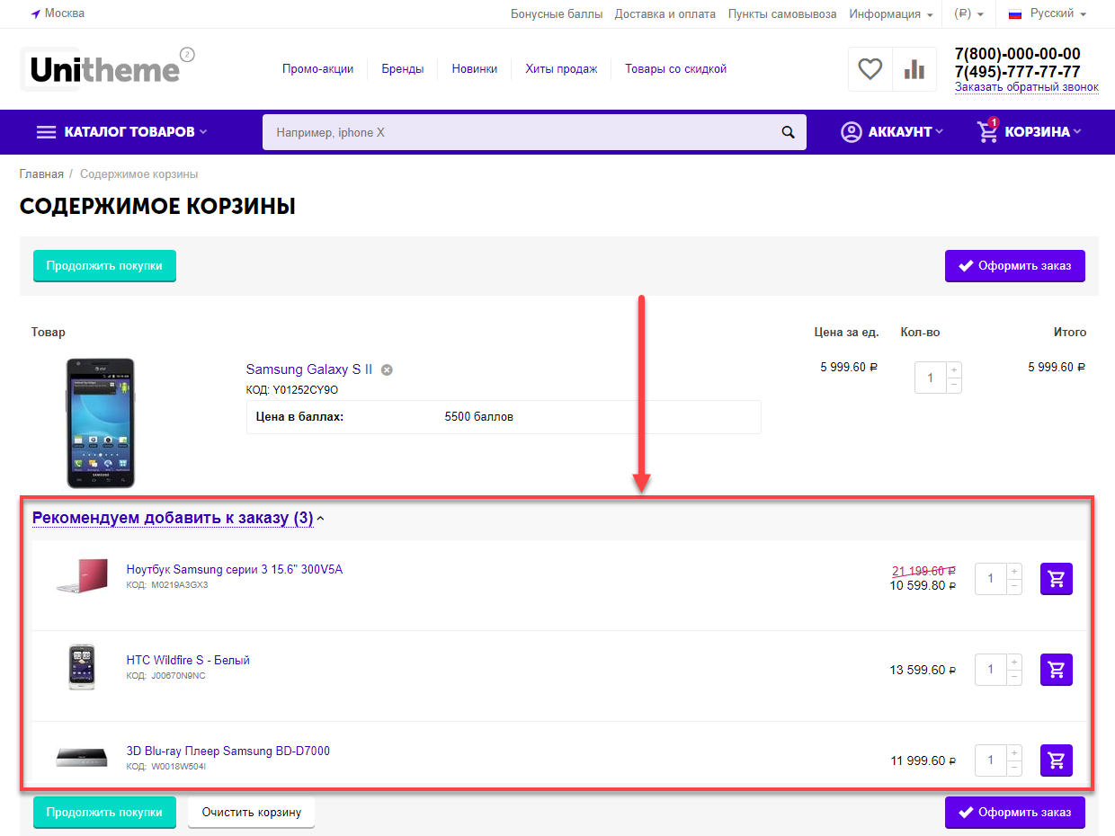1115x836 pixels.
Task: Click bottom Оформить заказ button
Action: (x=1015, y=812)
